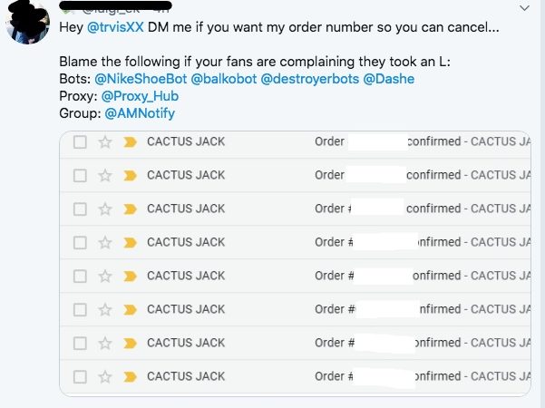The width and height of the screenshot is (545, 408).
Task: Visit the @balkobot profile link
Action: 224,80
